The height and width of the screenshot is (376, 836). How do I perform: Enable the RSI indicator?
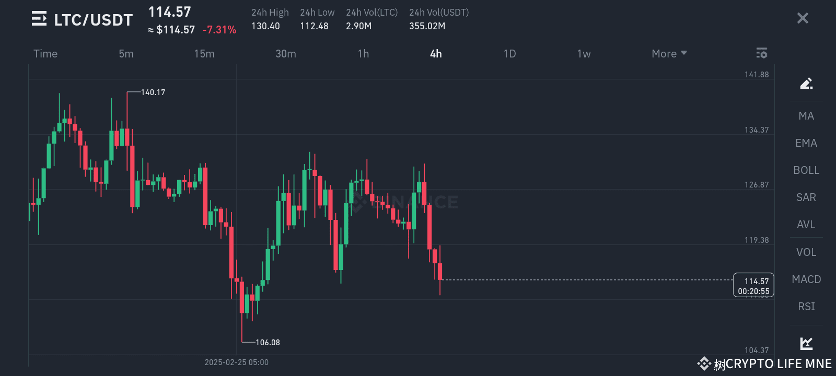pyautogui.click(x=805, y=307)
